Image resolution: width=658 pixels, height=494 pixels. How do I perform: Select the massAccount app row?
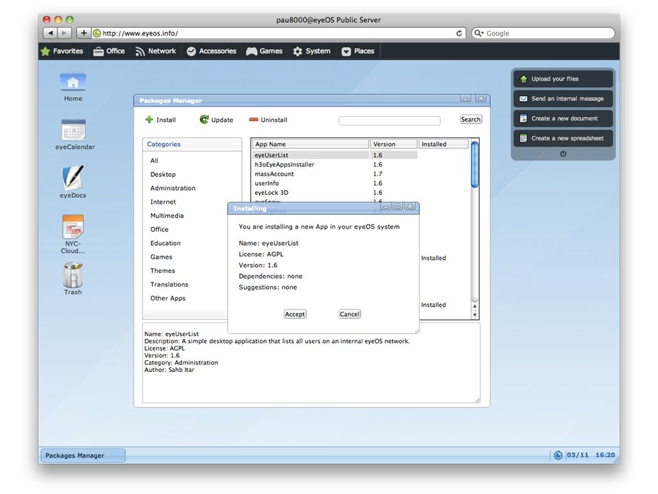pos(335,174)
